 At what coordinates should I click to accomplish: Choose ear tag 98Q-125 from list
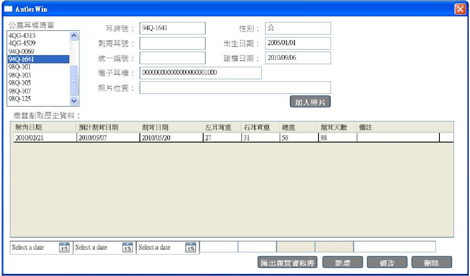click(20, 99)
